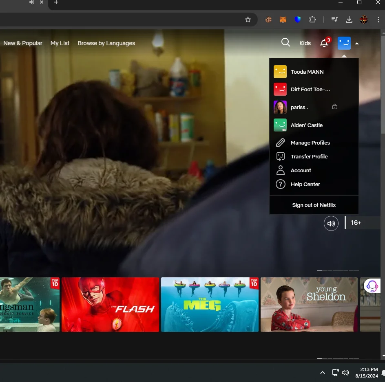The height and width of the screenshot is (382, 385).
Task: Click person icon beside Account
Action: (x=281, y=170)
